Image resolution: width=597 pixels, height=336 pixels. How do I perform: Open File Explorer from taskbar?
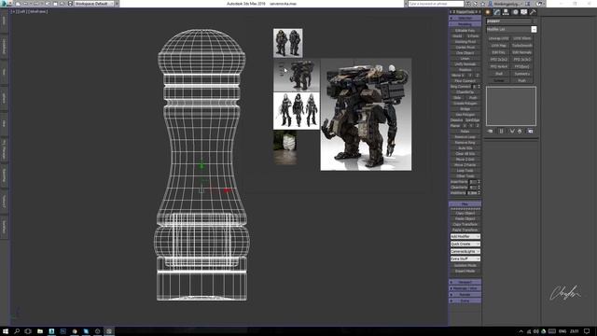39,331
